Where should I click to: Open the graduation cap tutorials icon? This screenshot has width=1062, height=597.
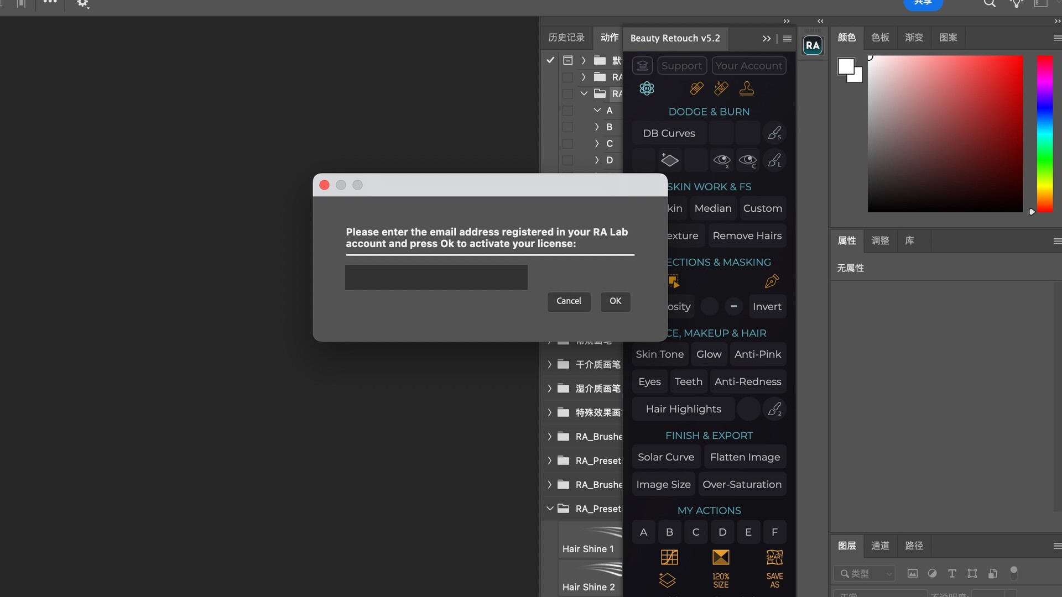pyautogui.click(x=643, y=66)
